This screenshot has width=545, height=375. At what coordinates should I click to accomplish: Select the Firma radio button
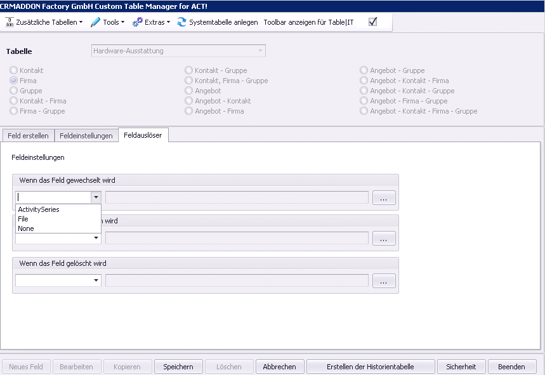click(x=13, y=81)
